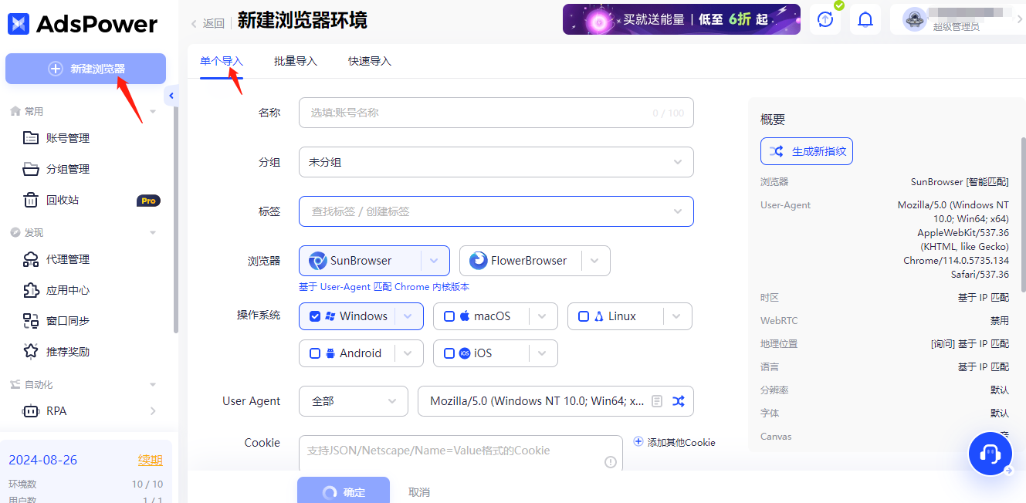Expand the Linux version dropdown arrow
Screen dimensions: 1026x503
[x=677, y=316]
